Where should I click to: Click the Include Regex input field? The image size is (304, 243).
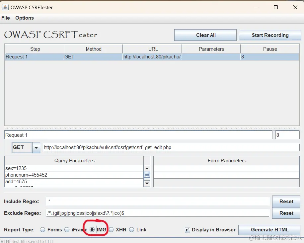[x=157, y=201]
